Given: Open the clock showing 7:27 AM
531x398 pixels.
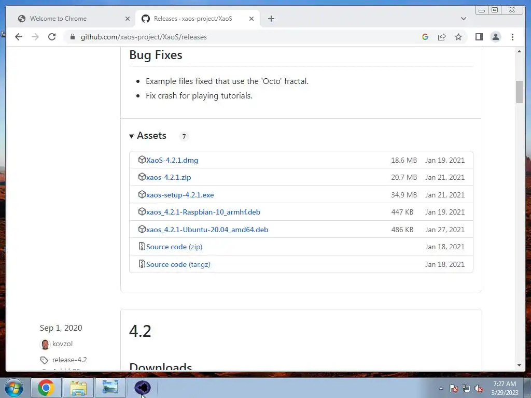Looking at the screenshot, I should tap(505, 388).
